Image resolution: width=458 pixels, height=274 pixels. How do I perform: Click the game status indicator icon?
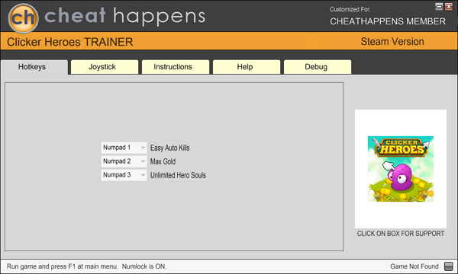click(448, 266)
